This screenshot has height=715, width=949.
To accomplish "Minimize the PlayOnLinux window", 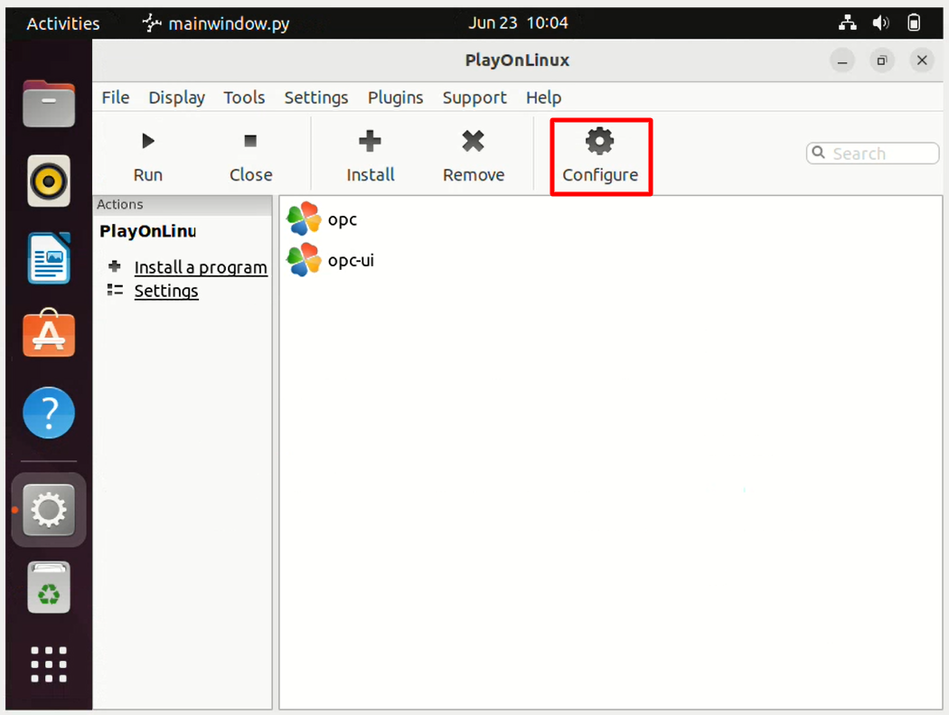I will 841,60.
